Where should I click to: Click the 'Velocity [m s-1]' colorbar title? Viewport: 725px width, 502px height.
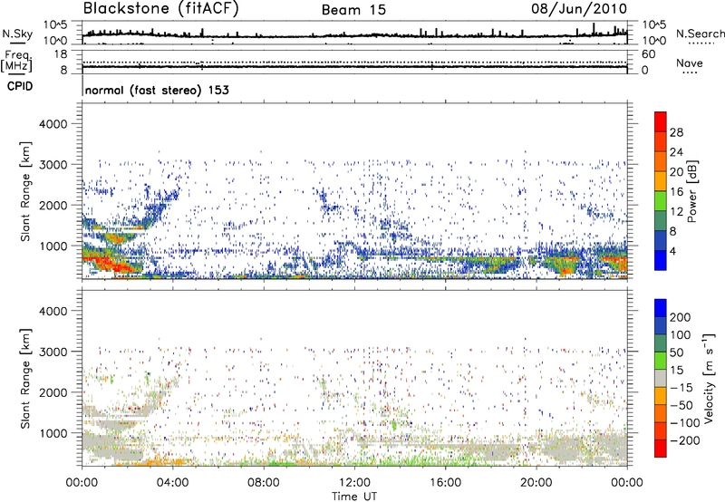(709, 378)
